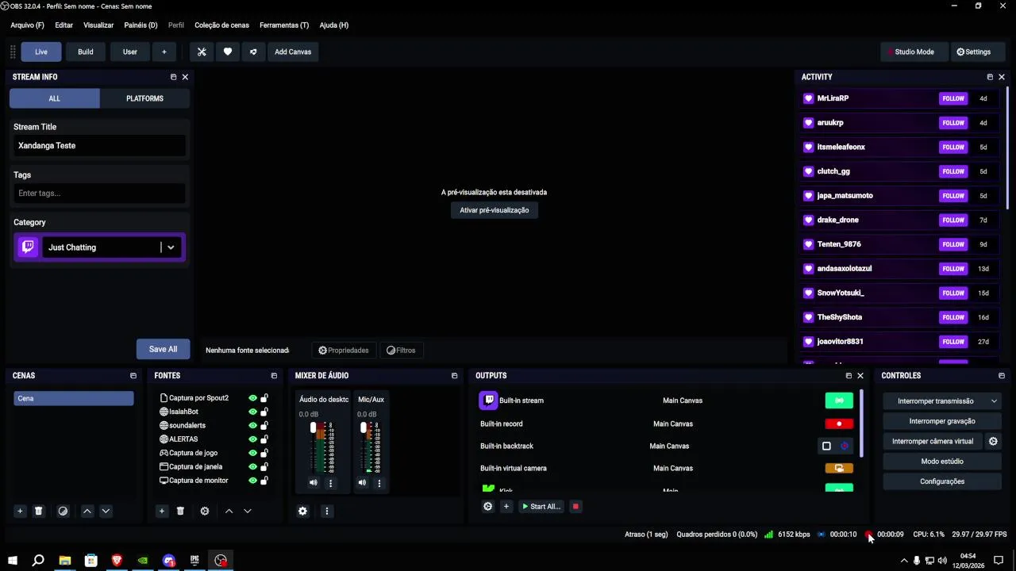Click Start All in Outputs panel
1016x571 pixels.
pyautogui.click(x=541, y=507)
